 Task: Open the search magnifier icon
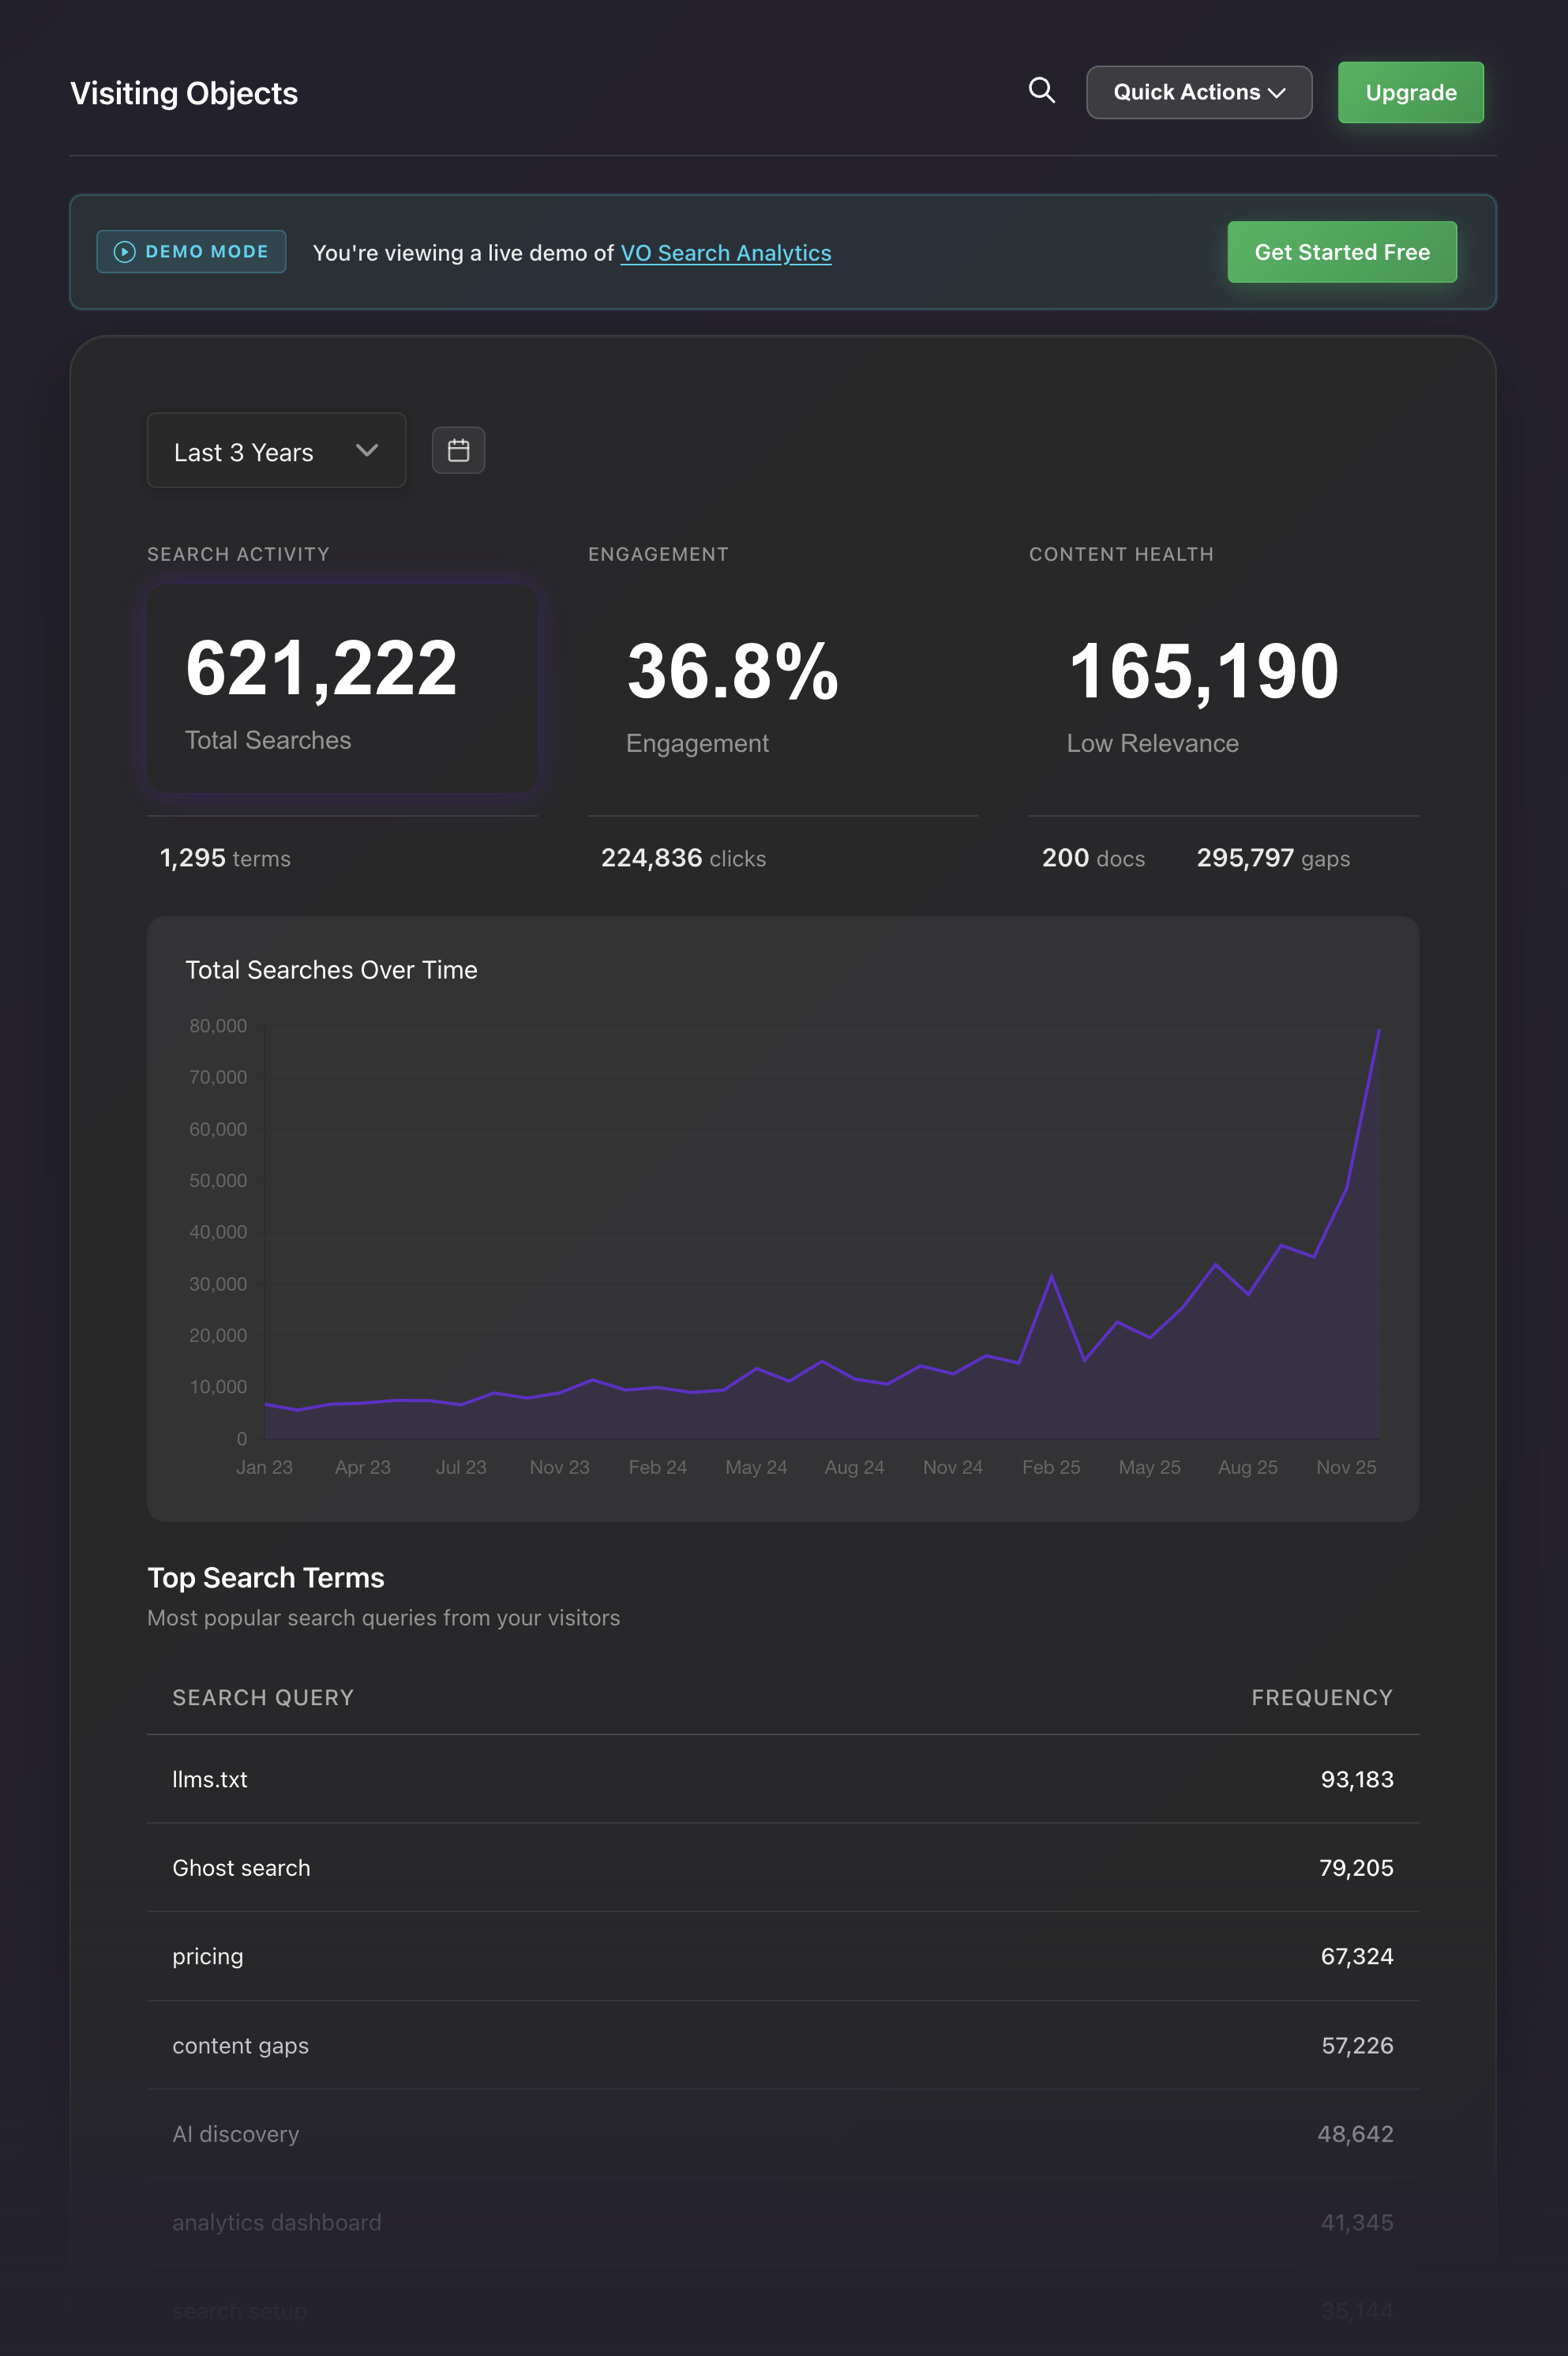[1042, 91]
